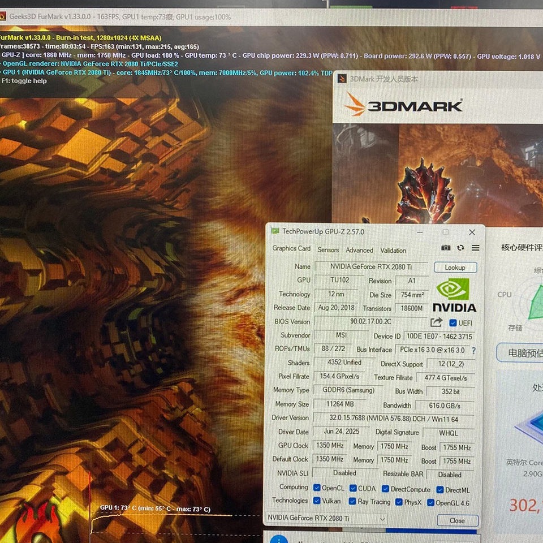Screen dimensions: 543x543
Task: Click the Driver Version field
Action: coord(394,419)
